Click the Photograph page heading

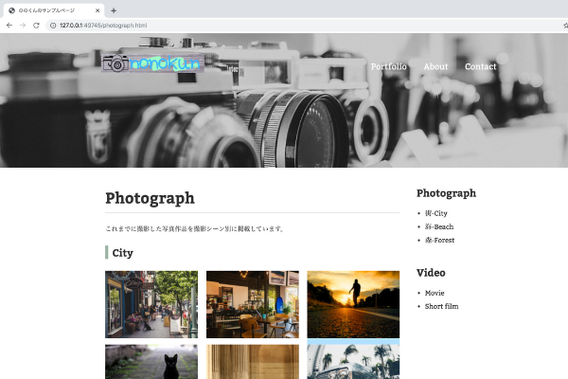coord(150,198)
